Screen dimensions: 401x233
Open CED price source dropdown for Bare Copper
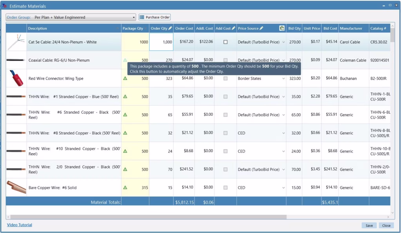click(284, 188)
